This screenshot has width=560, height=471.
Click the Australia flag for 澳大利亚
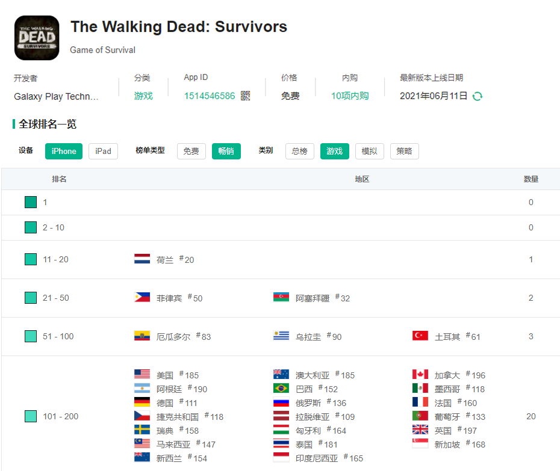[281, 374]
